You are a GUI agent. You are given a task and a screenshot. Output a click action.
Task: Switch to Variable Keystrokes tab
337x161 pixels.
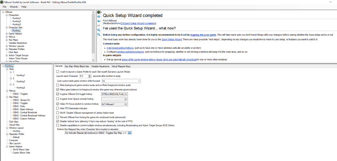click(100, 66)
